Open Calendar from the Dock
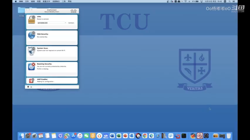Image resolution: width=250 pixels, height=140 pixels. tap(41, 136)
